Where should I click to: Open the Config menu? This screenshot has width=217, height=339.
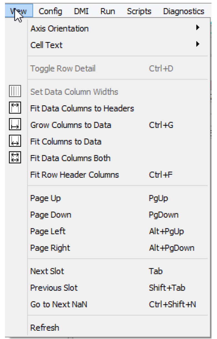pos(50,11)
